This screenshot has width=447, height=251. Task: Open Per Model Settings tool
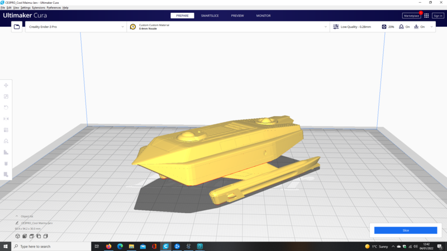(6, 130)
